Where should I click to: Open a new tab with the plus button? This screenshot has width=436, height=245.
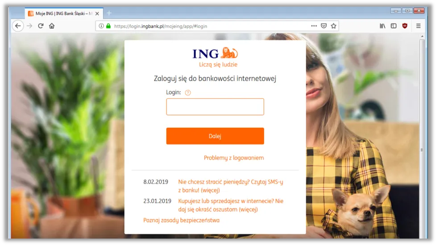coord(109,13)
